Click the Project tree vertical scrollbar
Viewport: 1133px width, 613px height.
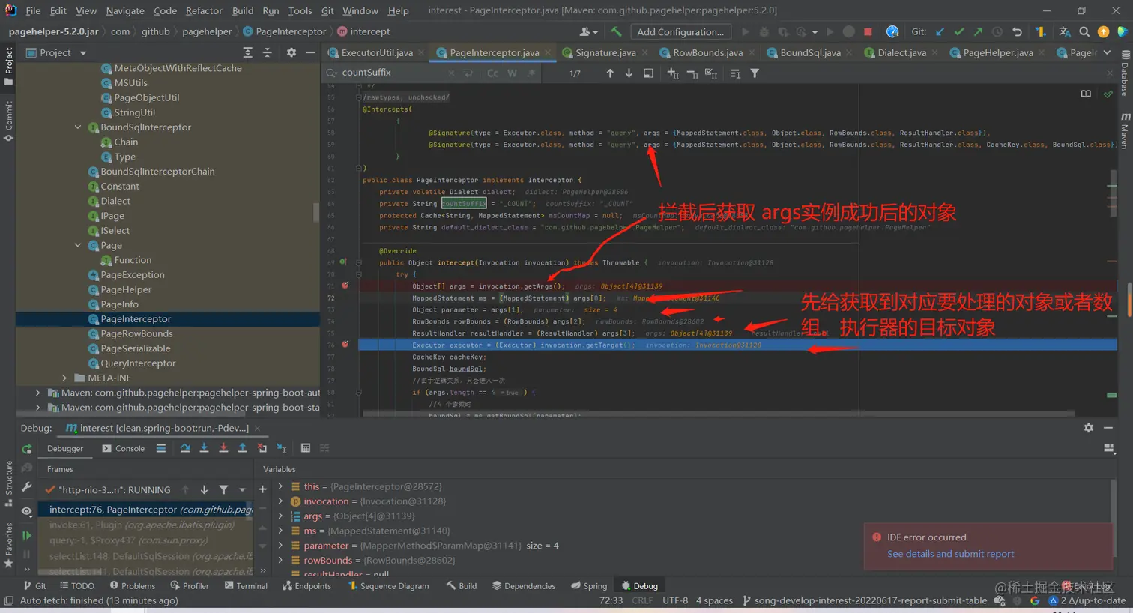coord(316,214)
